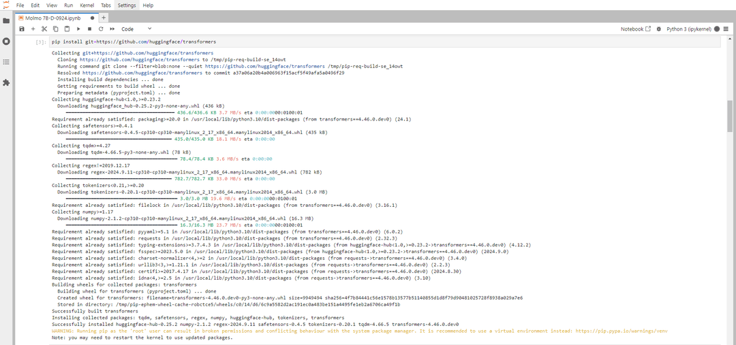Open the Running Terminals and Kernels panel

(6, 42)
